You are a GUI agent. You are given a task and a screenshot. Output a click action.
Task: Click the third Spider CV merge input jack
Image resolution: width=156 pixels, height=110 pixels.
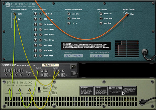(16, 75)
